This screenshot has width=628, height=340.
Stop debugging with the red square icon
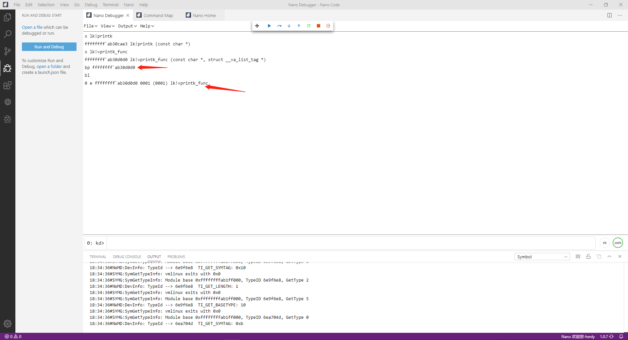[x=318, y=26]
